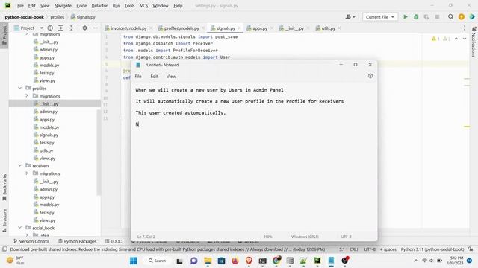Open Brave browser from taskbar
The image size is (478, 268).
(x=249, y=261)
